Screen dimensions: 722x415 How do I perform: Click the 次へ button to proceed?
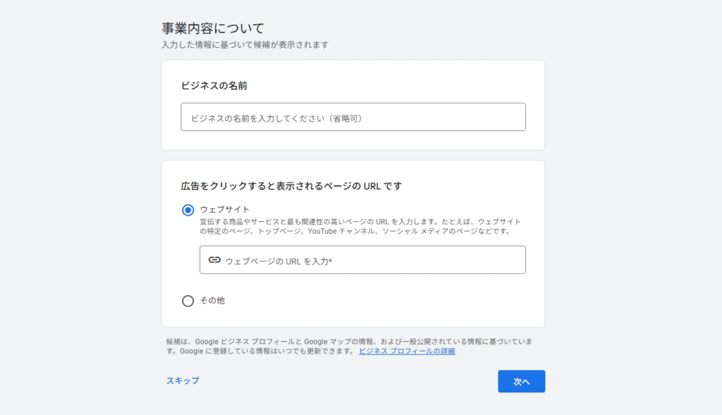(521, 381)
